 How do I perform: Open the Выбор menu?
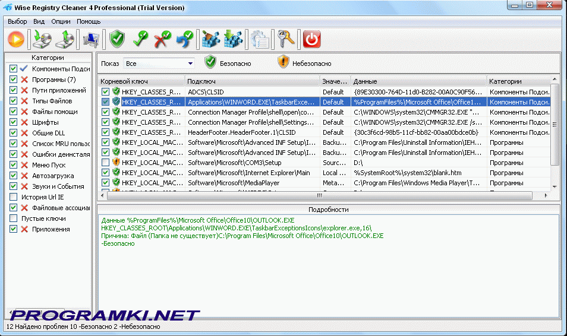point(17,21)
